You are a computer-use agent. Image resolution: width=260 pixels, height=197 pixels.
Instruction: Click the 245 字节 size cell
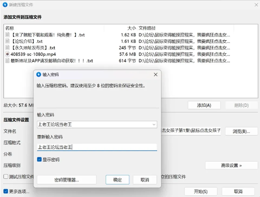(x=127, y=48)
